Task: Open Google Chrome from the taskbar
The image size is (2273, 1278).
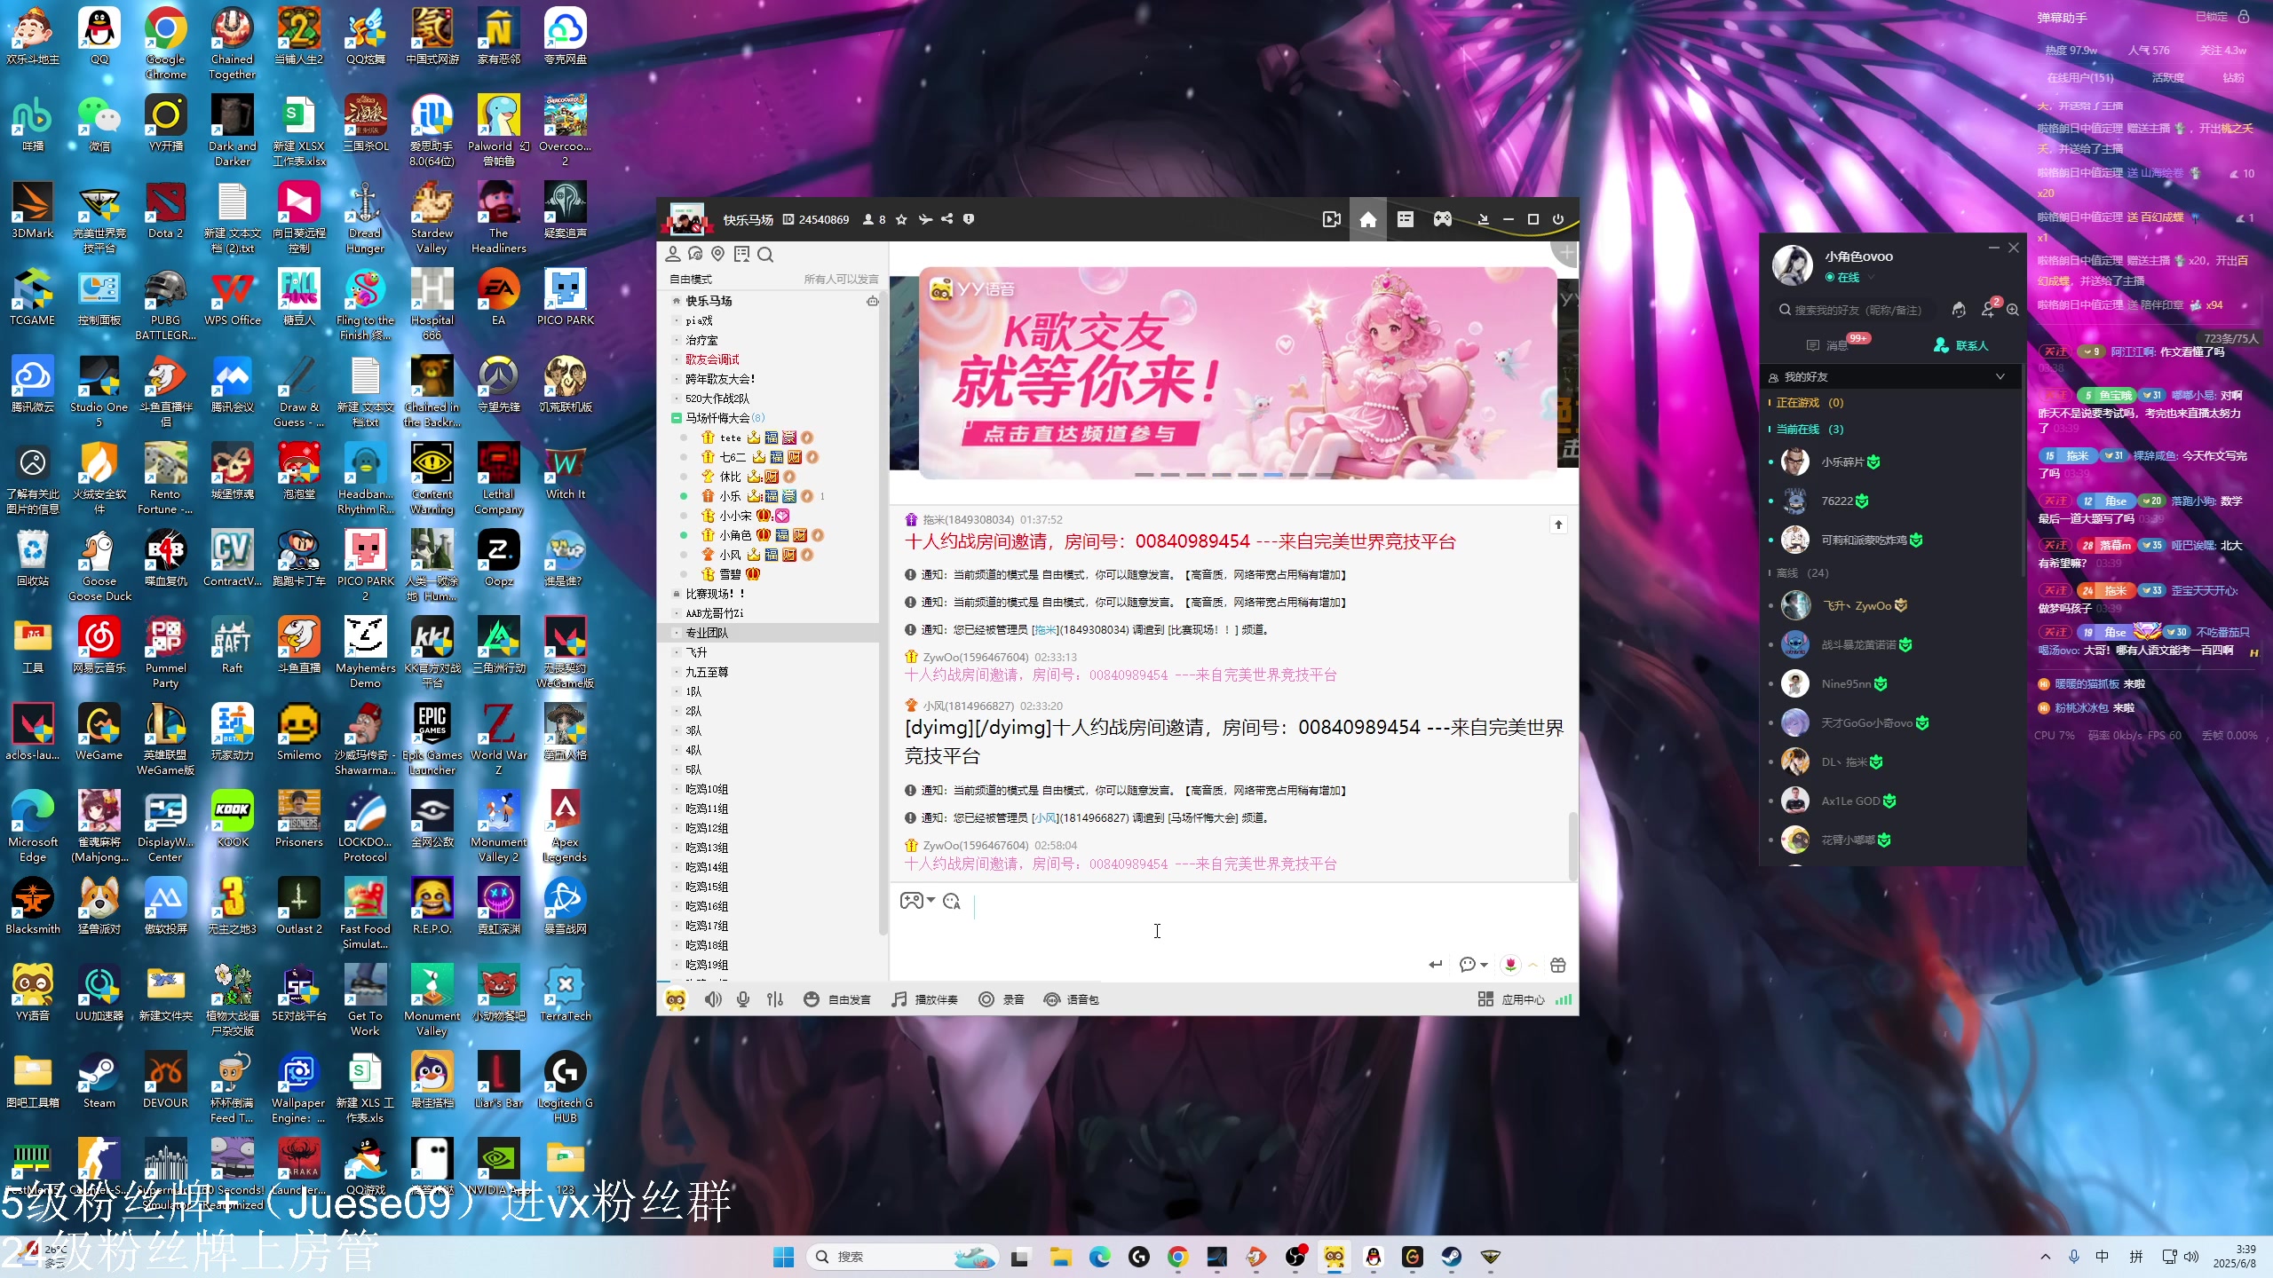Action: click(x=1178, y=1257)
